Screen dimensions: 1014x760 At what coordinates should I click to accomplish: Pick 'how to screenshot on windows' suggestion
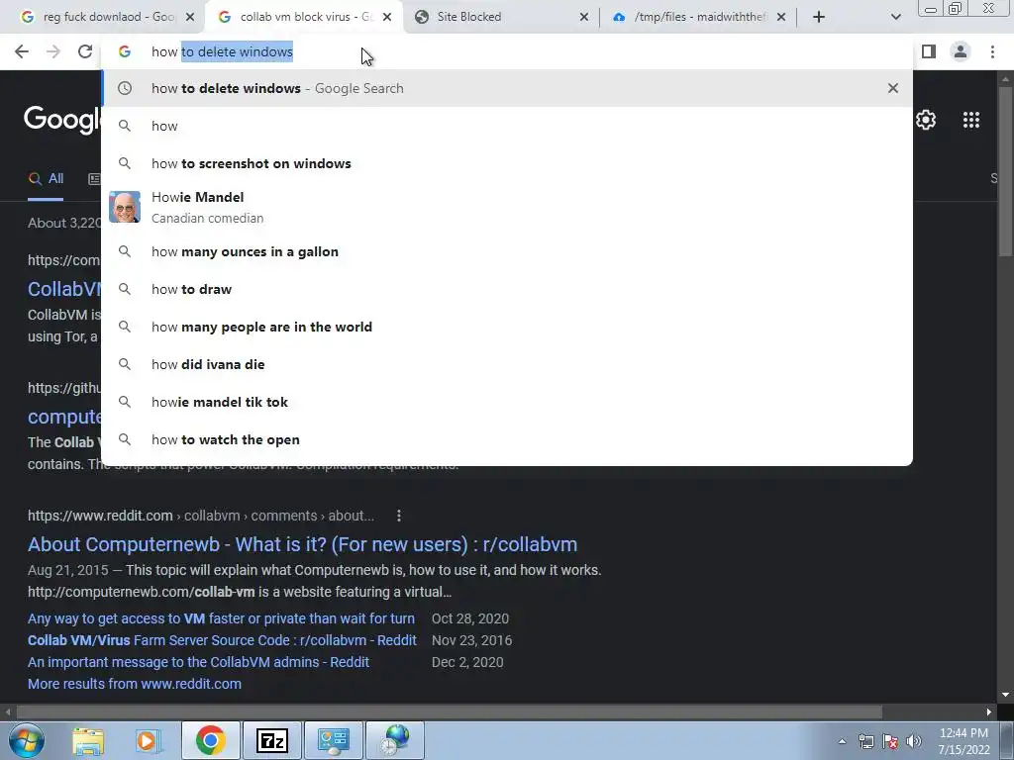tap(507, 163)
